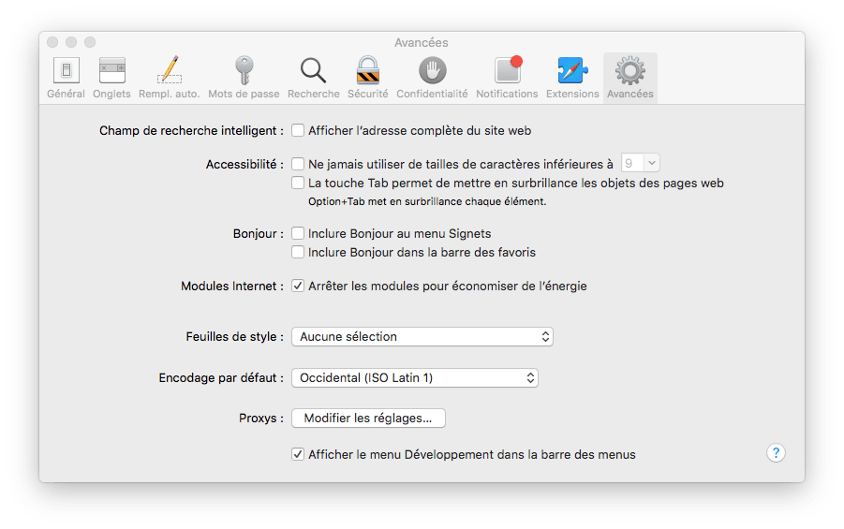Open the Sécurité padlock pane
The height and width of the screenshot is (529, 844).
pos(367,78)
